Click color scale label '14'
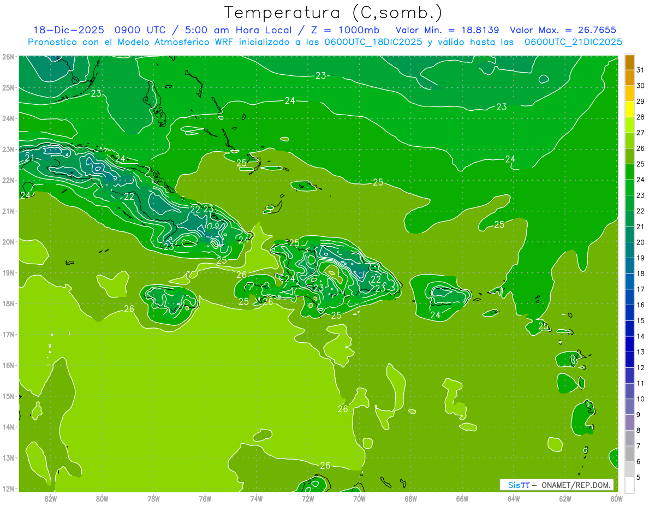This screenshot has width=655, height=506. (x=640, y=336)
